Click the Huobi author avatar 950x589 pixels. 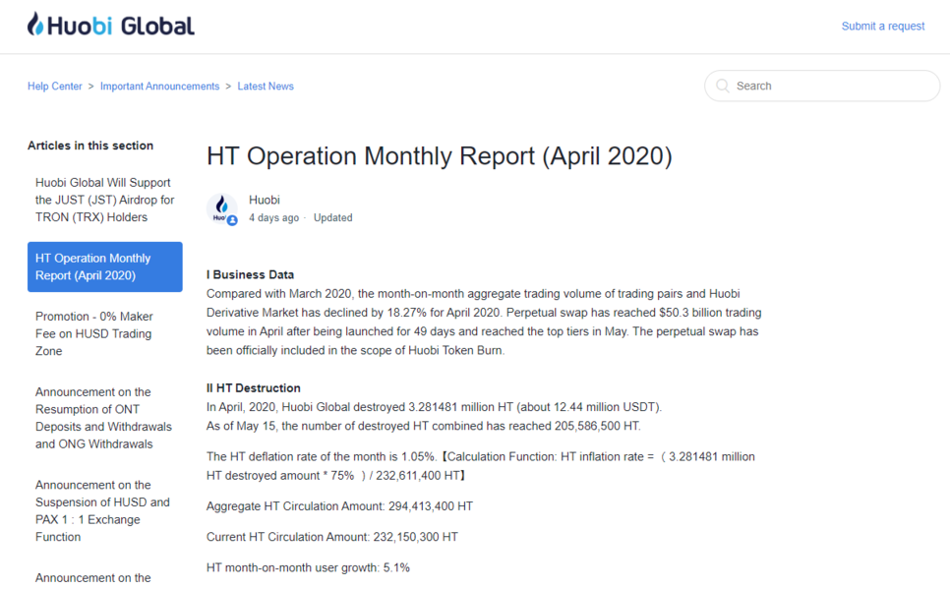coord(221,209)
